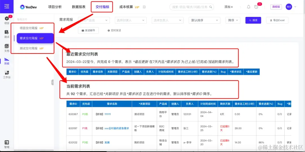The image size is (305, 152).
Task: Open the 选择创建人 dropdown
Action: [130, 20]
